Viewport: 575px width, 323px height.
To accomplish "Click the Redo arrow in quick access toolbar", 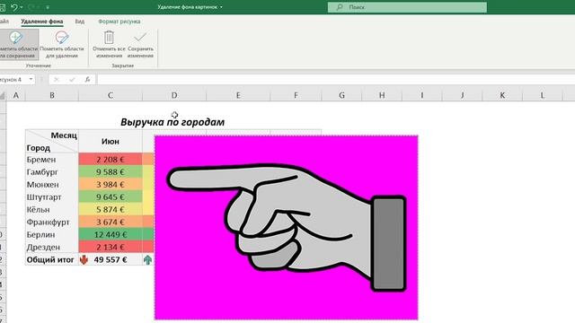I will [x=31, y=7].
